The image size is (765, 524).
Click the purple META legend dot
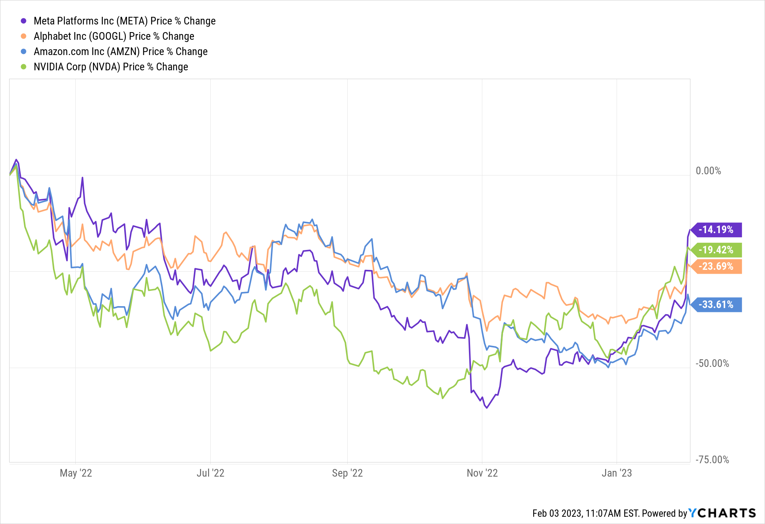(24, 21)
